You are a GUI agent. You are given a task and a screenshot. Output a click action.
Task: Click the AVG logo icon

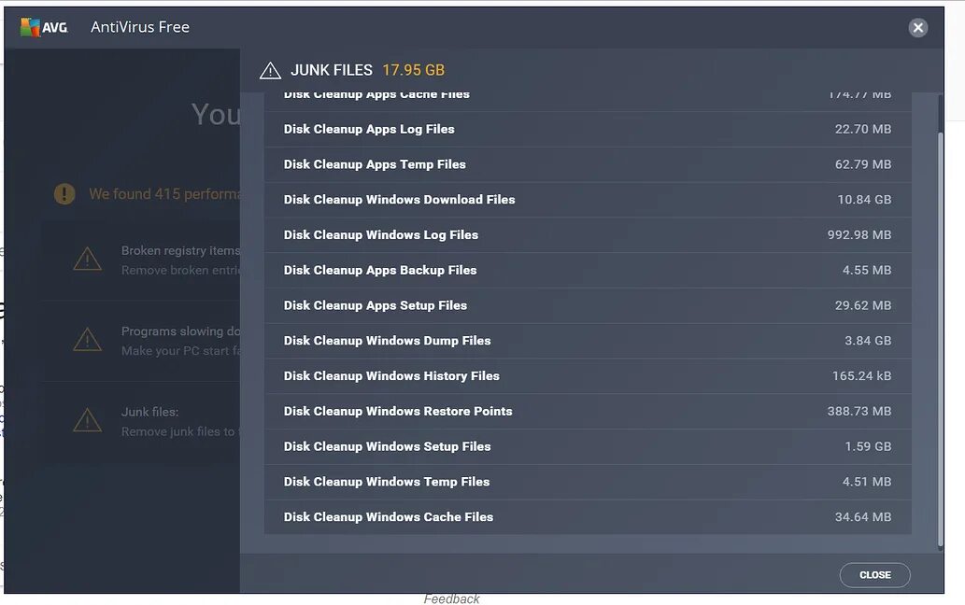43,27
